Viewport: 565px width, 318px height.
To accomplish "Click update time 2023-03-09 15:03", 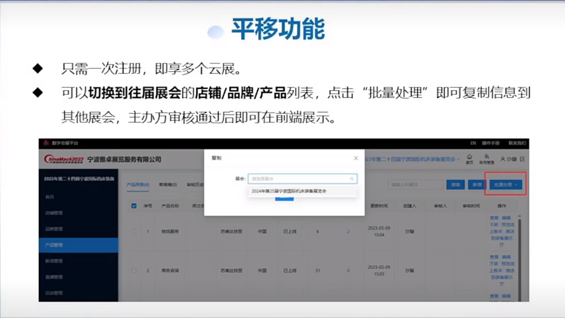I will click(x=379, y=270).
